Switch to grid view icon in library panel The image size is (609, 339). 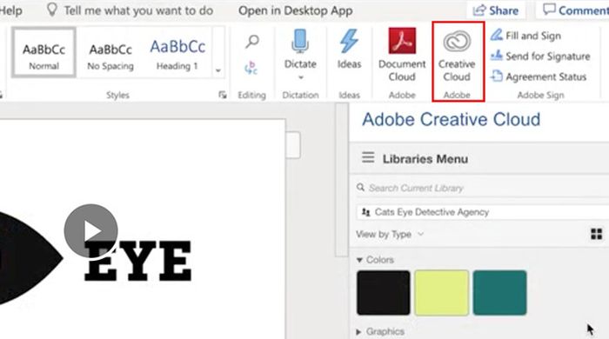coord(597,234)
